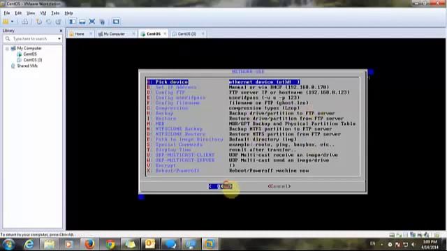The image size is (447, 251).
Task: Open Firefox from the taskbar
Action: click(x=89, y=244)
